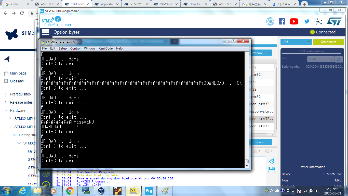Open the 64-bit orange app in taskbar
348x196 pixels.
(x=117, y=191)
